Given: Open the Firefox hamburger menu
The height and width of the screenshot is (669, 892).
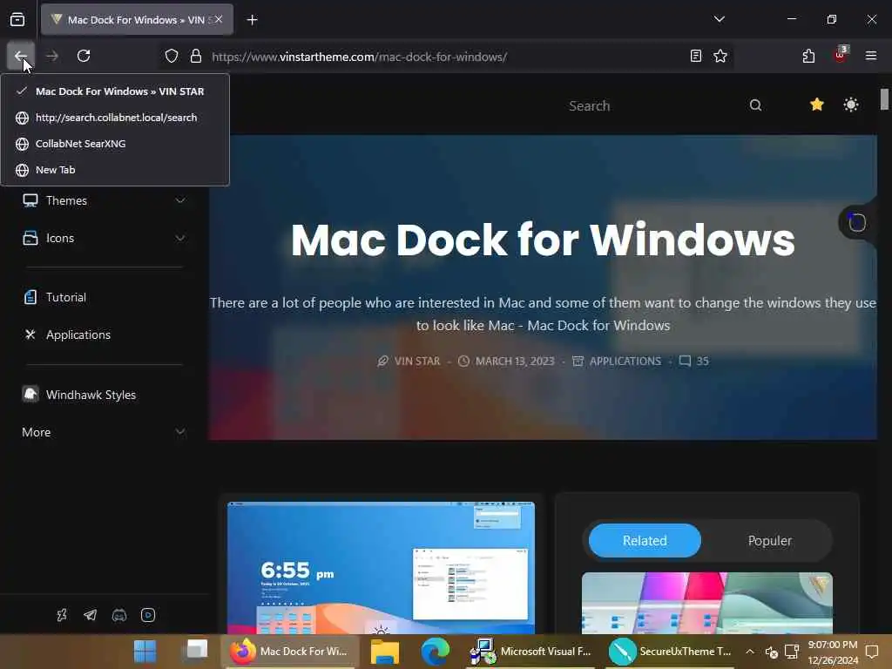Looking at the screenshot, I should [870, 56].
